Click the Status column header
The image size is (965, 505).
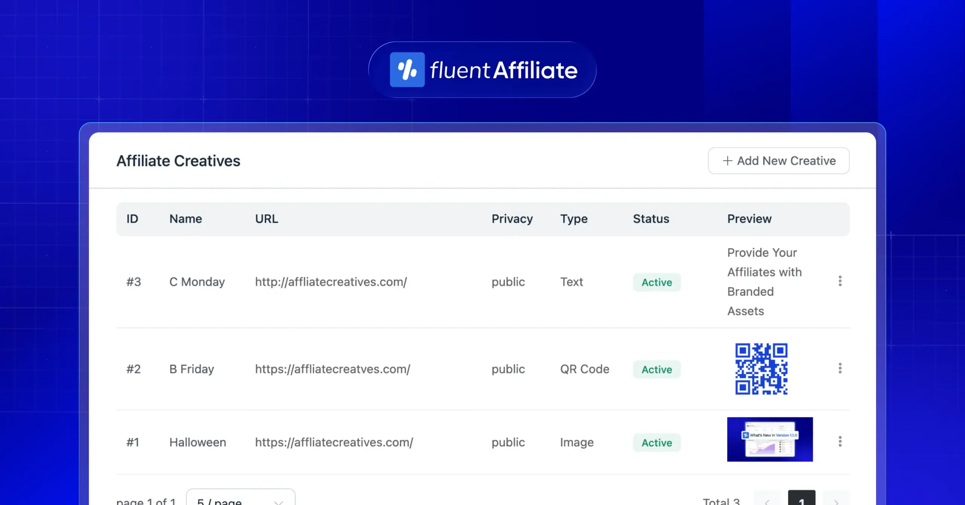click(x=651, y=219)
